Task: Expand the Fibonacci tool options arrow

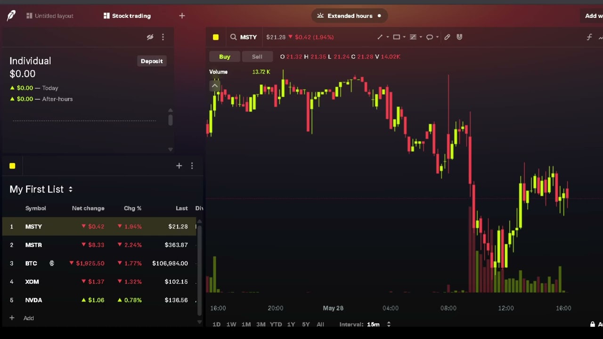Action: 421,37
